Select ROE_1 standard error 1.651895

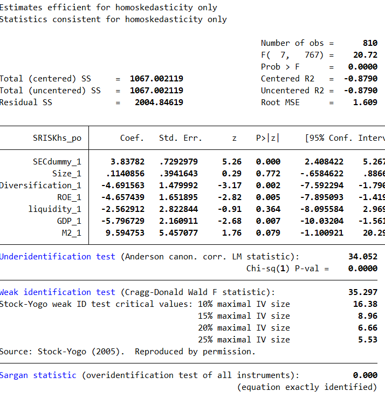178,197
